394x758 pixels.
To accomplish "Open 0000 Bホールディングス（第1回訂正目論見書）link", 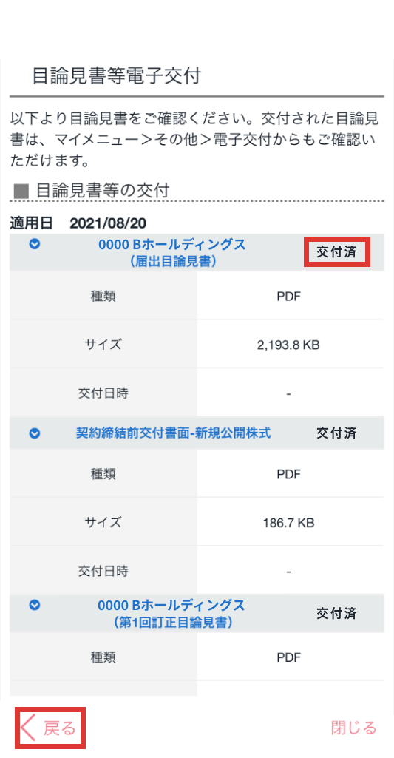I will pos(172,614).
